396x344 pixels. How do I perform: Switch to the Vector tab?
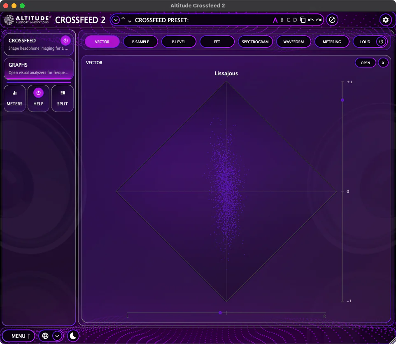[102, 42]
